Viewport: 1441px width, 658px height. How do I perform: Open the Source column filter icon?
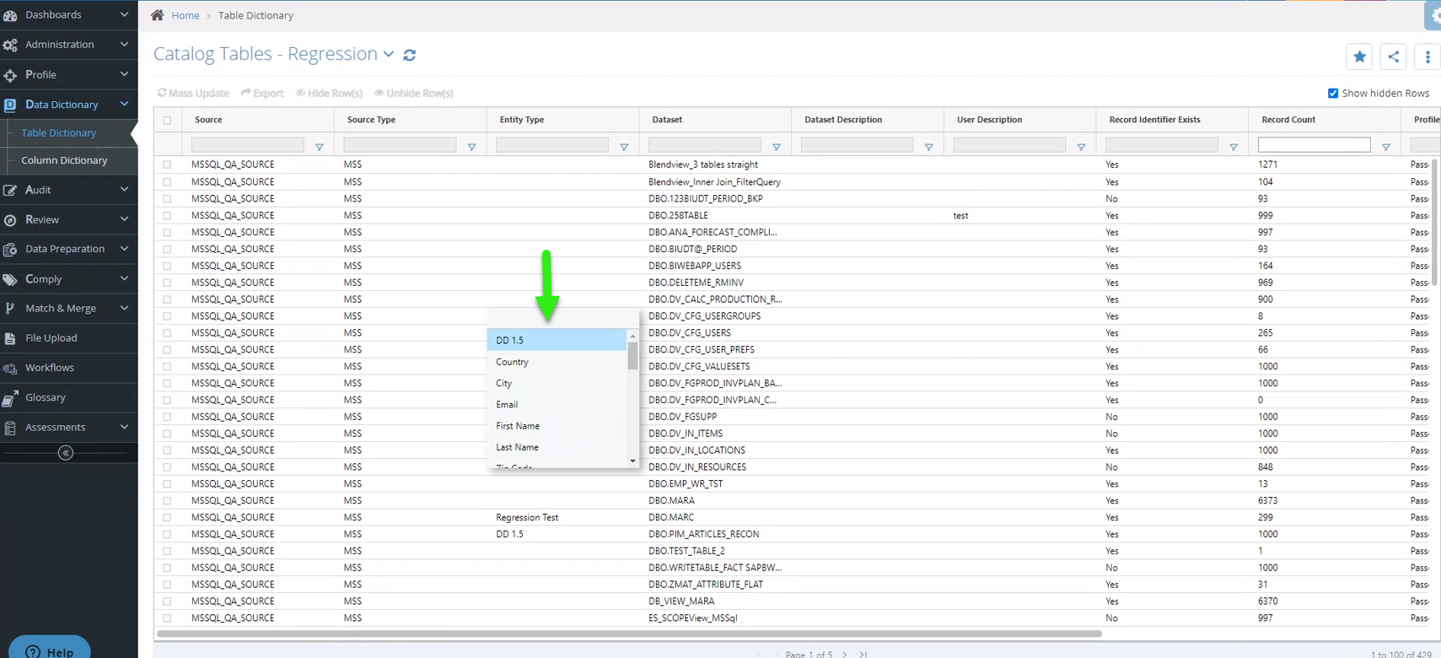point(320,147)
